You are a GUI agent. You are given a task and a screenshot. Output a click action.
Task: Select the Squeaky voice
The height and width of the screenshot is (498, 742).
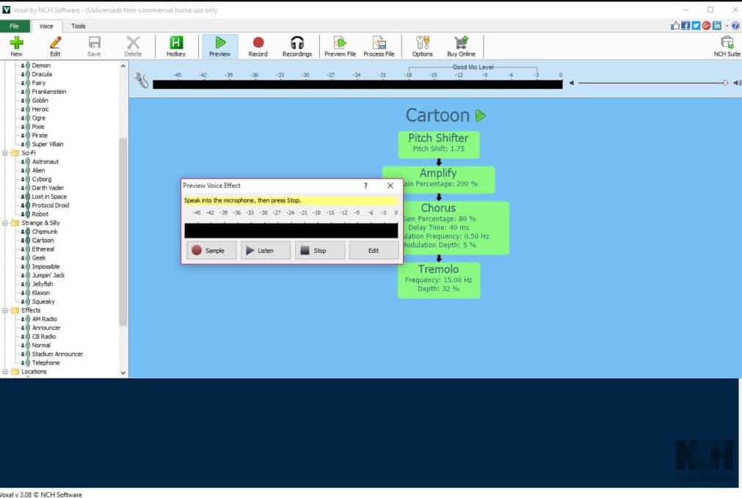coord(43,301)
